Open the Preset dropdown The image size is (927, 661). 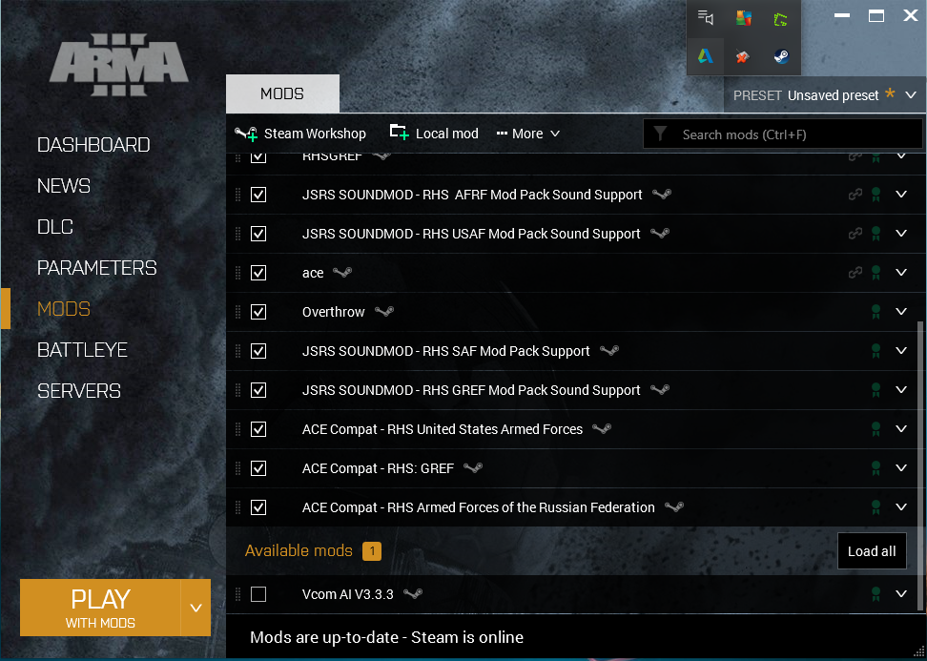pyautogui.click(x=911, y=95)
